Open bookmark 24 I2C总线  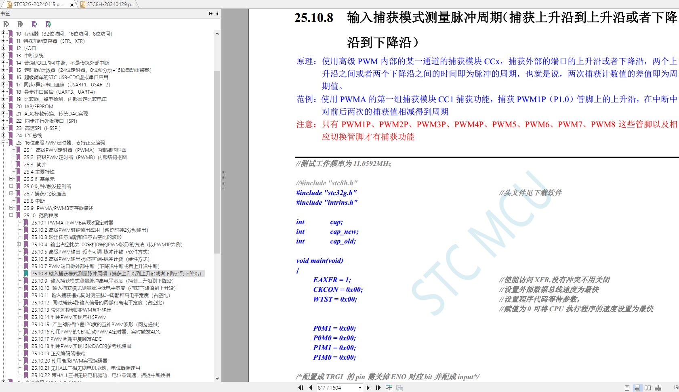[x=29, y=135]
